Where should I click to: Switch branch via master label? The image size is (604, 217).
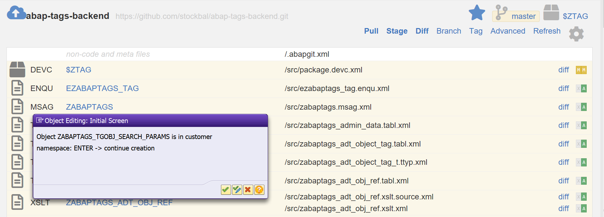(x=523, y=16)
